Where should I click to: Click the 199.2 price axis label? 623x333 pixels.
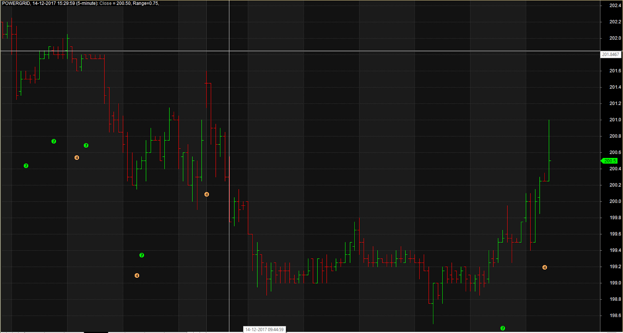615,267
